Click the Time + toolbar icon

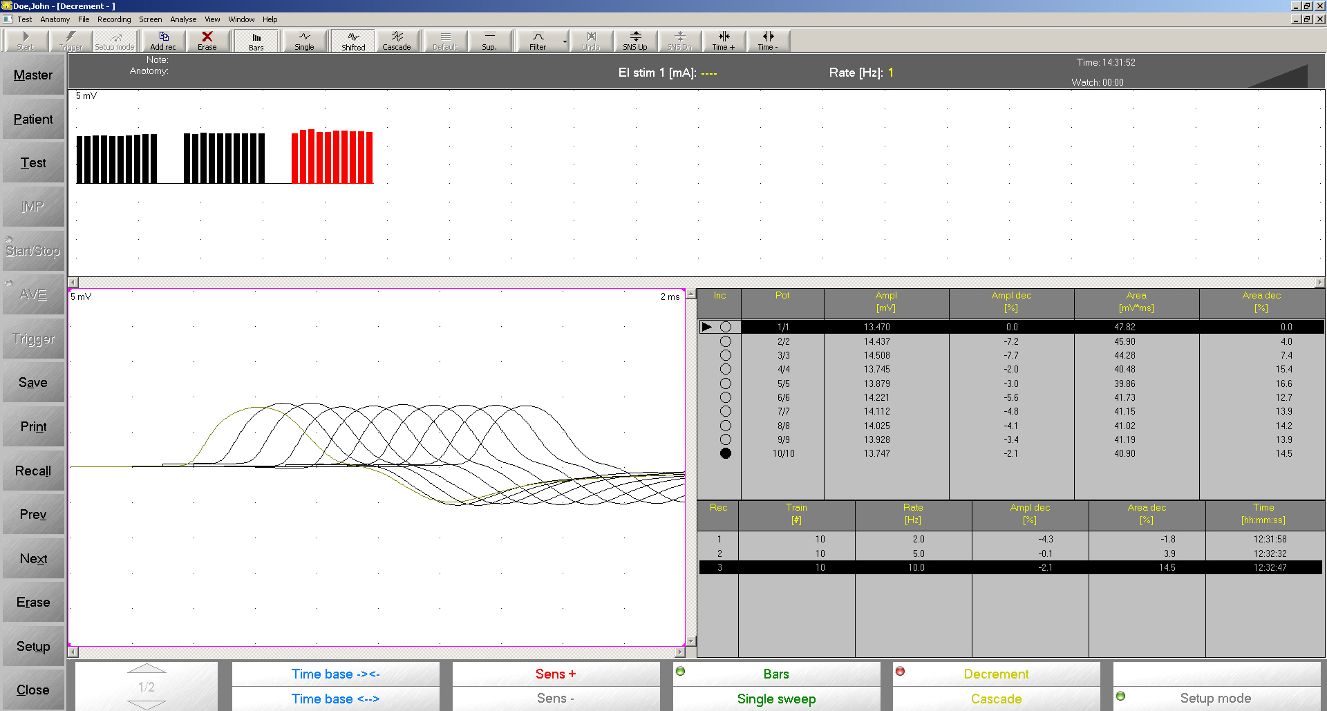[x=724, y=41]
